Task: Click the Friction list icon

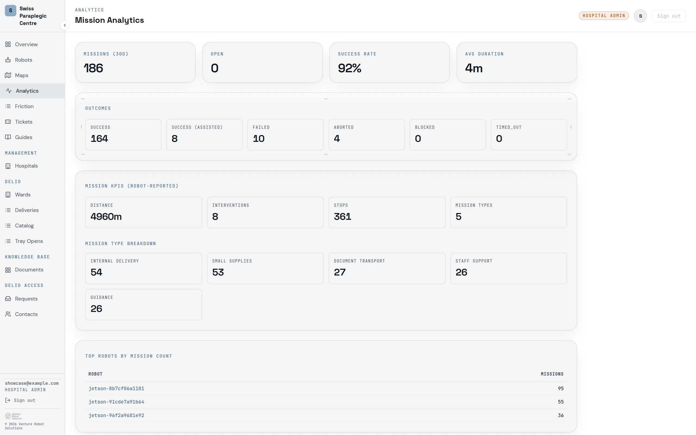Action: pyautogui.click(x=8, y=107)
